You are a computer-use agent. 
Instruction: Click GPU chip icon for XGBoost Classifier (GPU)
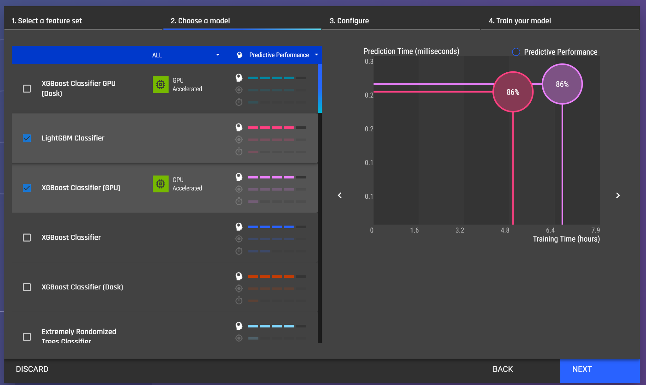point(161,184)
